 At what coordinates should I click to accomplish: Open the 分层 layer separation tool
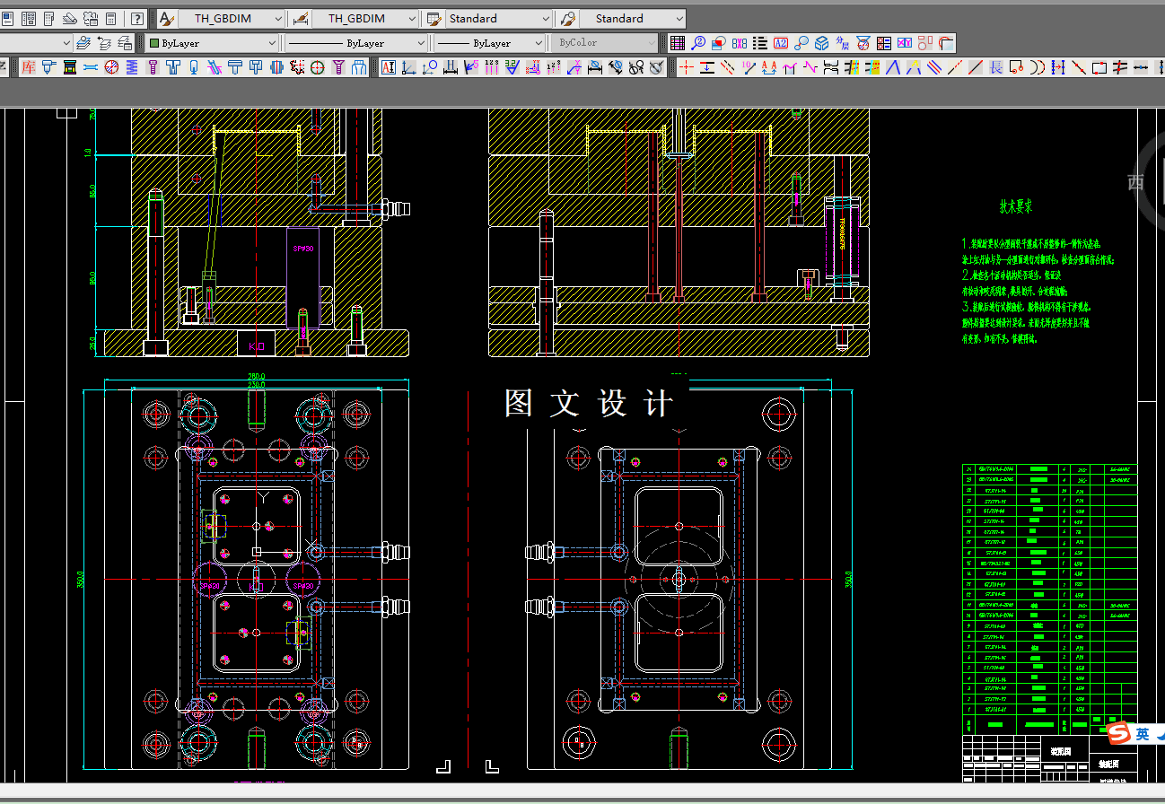843,43
